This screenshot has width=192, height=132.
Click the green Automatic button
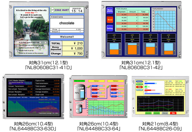[157, 113]
